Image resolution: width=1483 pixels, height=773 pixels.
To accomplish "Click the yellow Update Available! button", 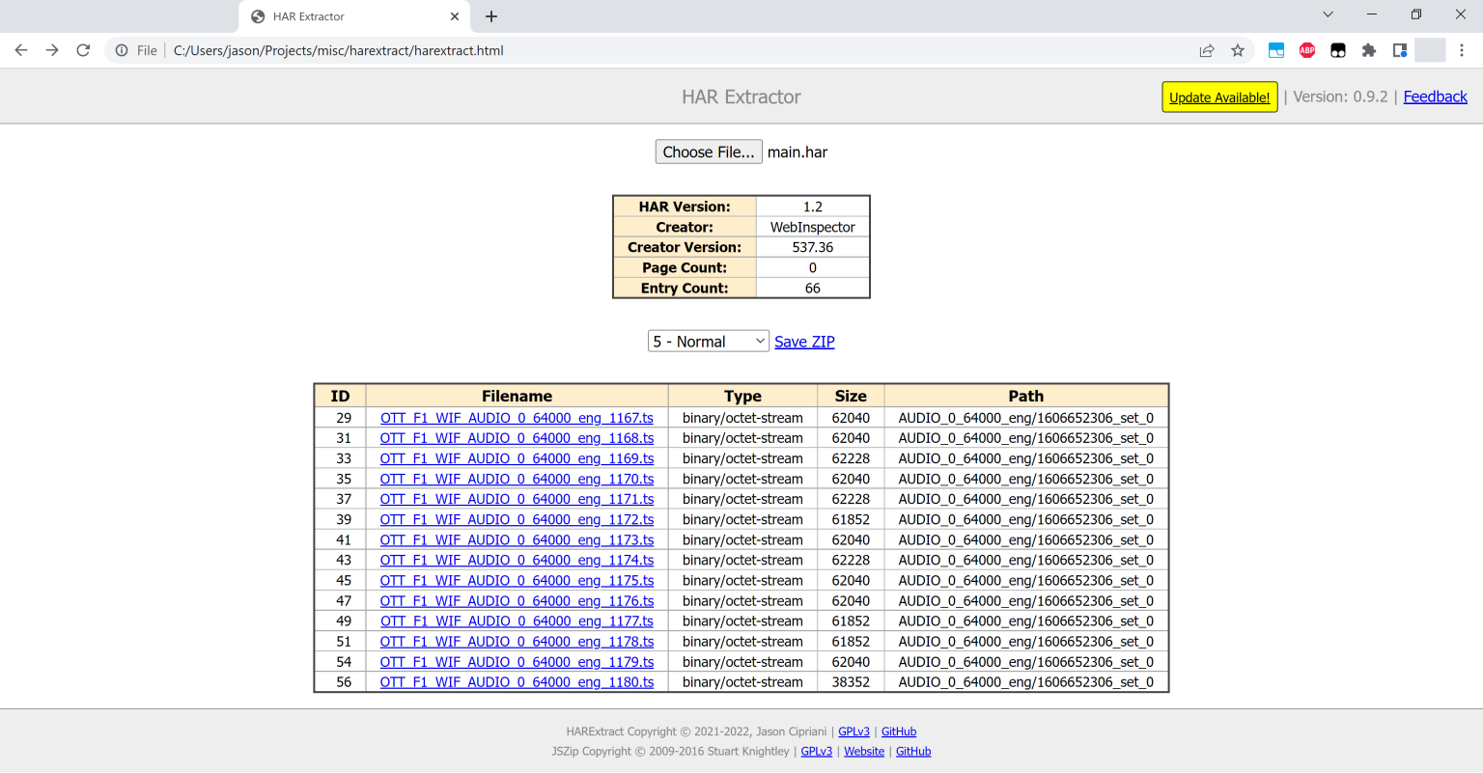I will point(1219,97).
